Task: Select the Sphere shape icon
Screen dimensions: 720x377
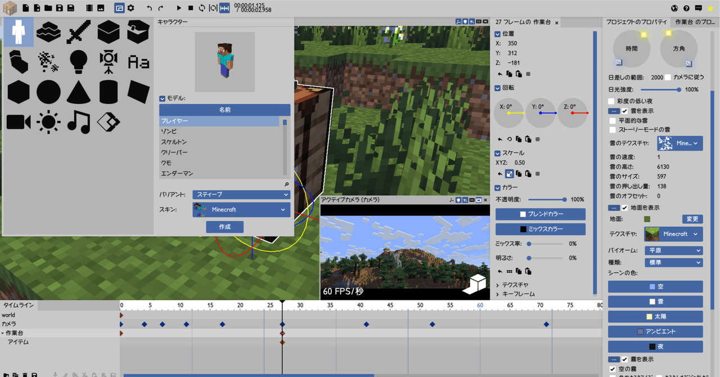Action: [x=48, y=91]
